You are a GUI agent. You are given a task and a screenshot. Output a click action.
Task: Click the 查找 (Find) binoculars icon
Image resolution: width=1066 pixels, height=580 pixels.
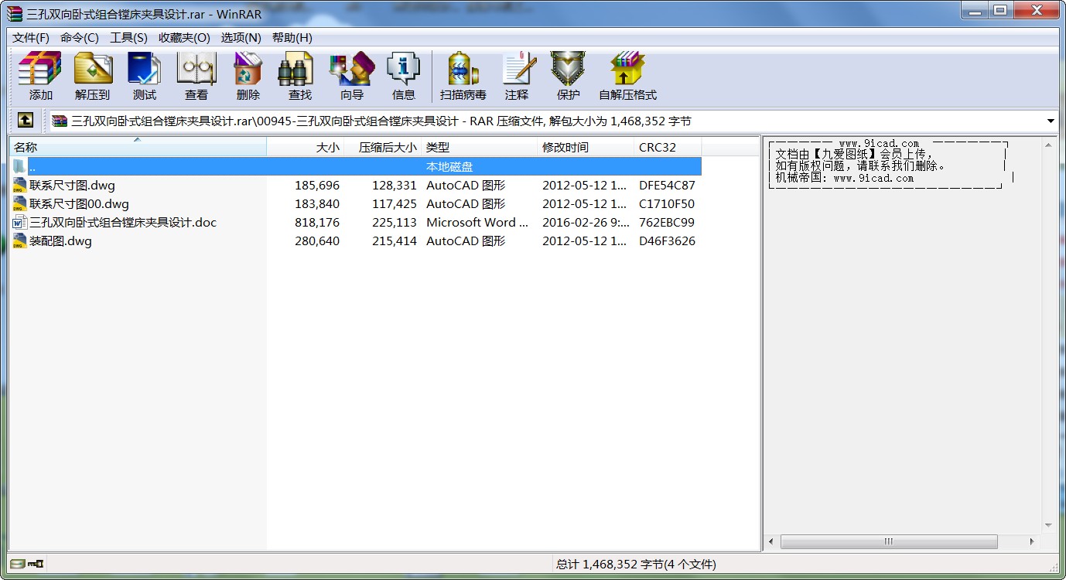(x=296, y=69)
